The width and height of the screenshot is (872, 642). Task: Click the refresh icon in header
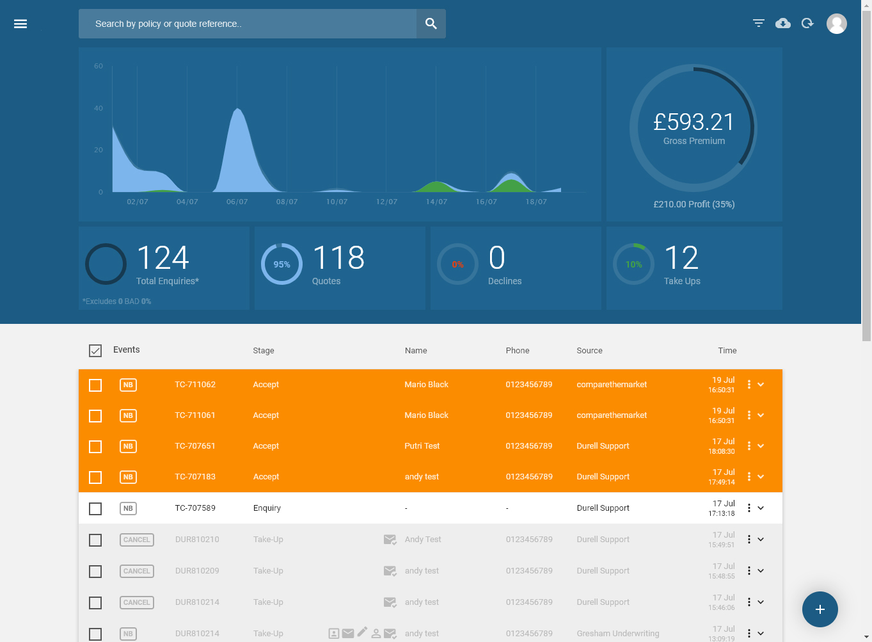tap(807, 23)
